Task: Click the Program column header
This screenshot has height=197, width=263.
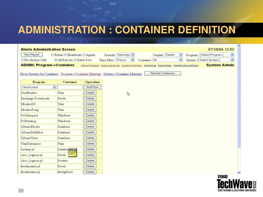Action: coord(39,82)
